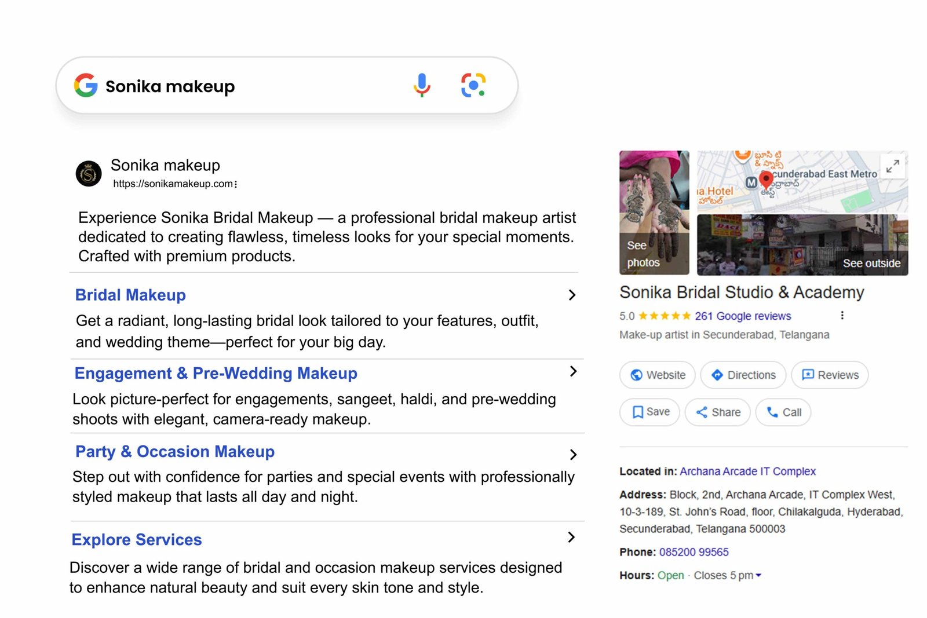Click the Website button
The height and width of the screenshot is (618, 927).
click(658, 375)
